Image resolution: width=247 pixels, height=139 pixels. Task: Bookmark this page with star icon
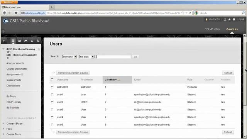(x=183, y=13)
